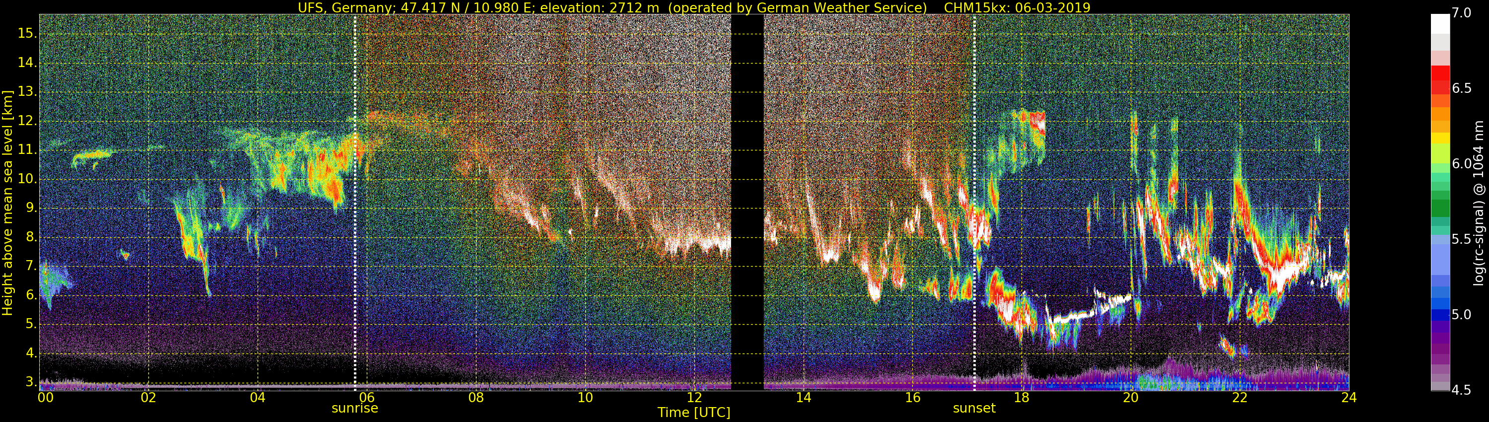Click the '02' time axis tick label
This screenshot has height=422, width=1489.
click(148, 398)
